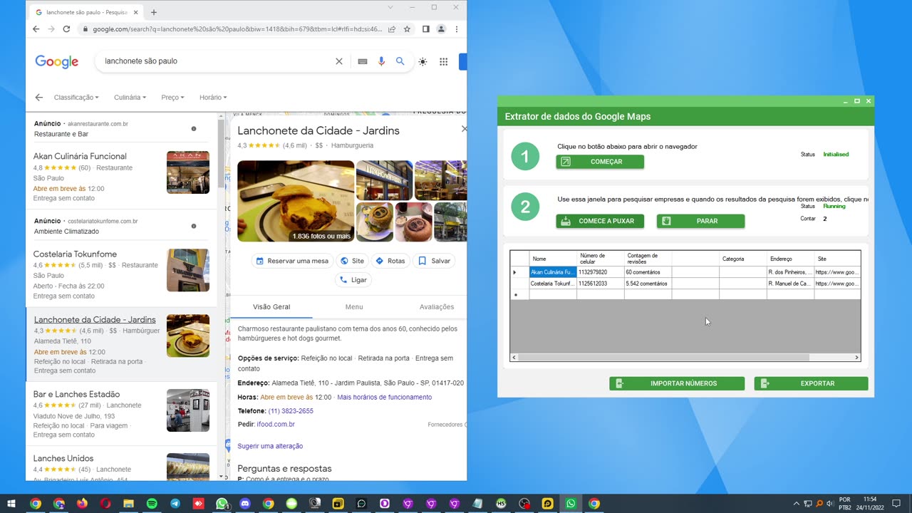Open Chrome tab search chevron
This screenshot has width=912, height=513.
390,7
